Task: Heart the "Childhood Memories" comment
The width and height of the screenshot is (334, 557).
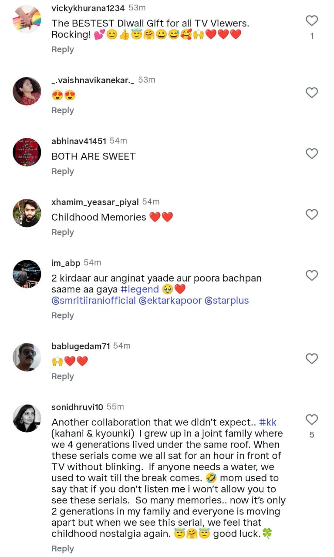Action: tap(312, 215)
